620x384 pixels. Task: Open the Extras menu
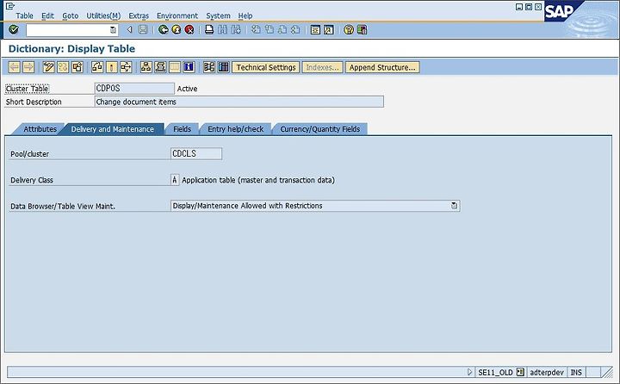pos(139,15)
